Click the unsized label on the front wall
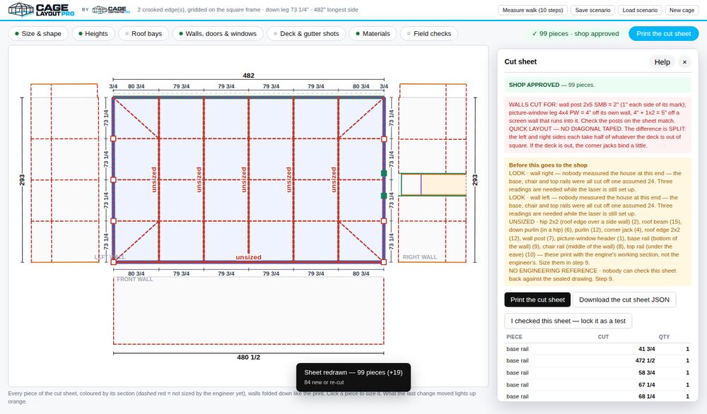Screen dimensions: 707x414 pos(248,257)
